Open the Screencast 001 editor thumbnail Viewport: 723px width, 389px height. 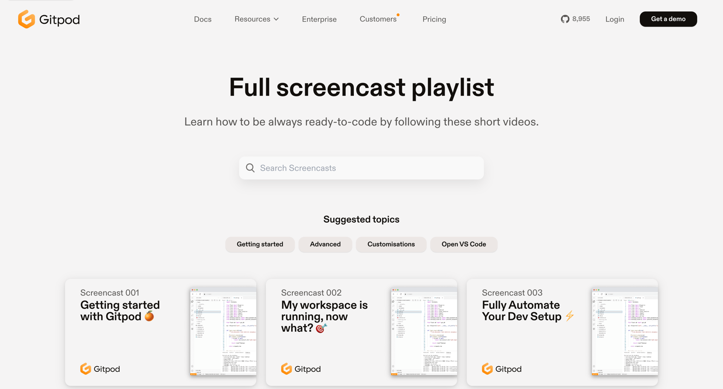pos(223,331)
